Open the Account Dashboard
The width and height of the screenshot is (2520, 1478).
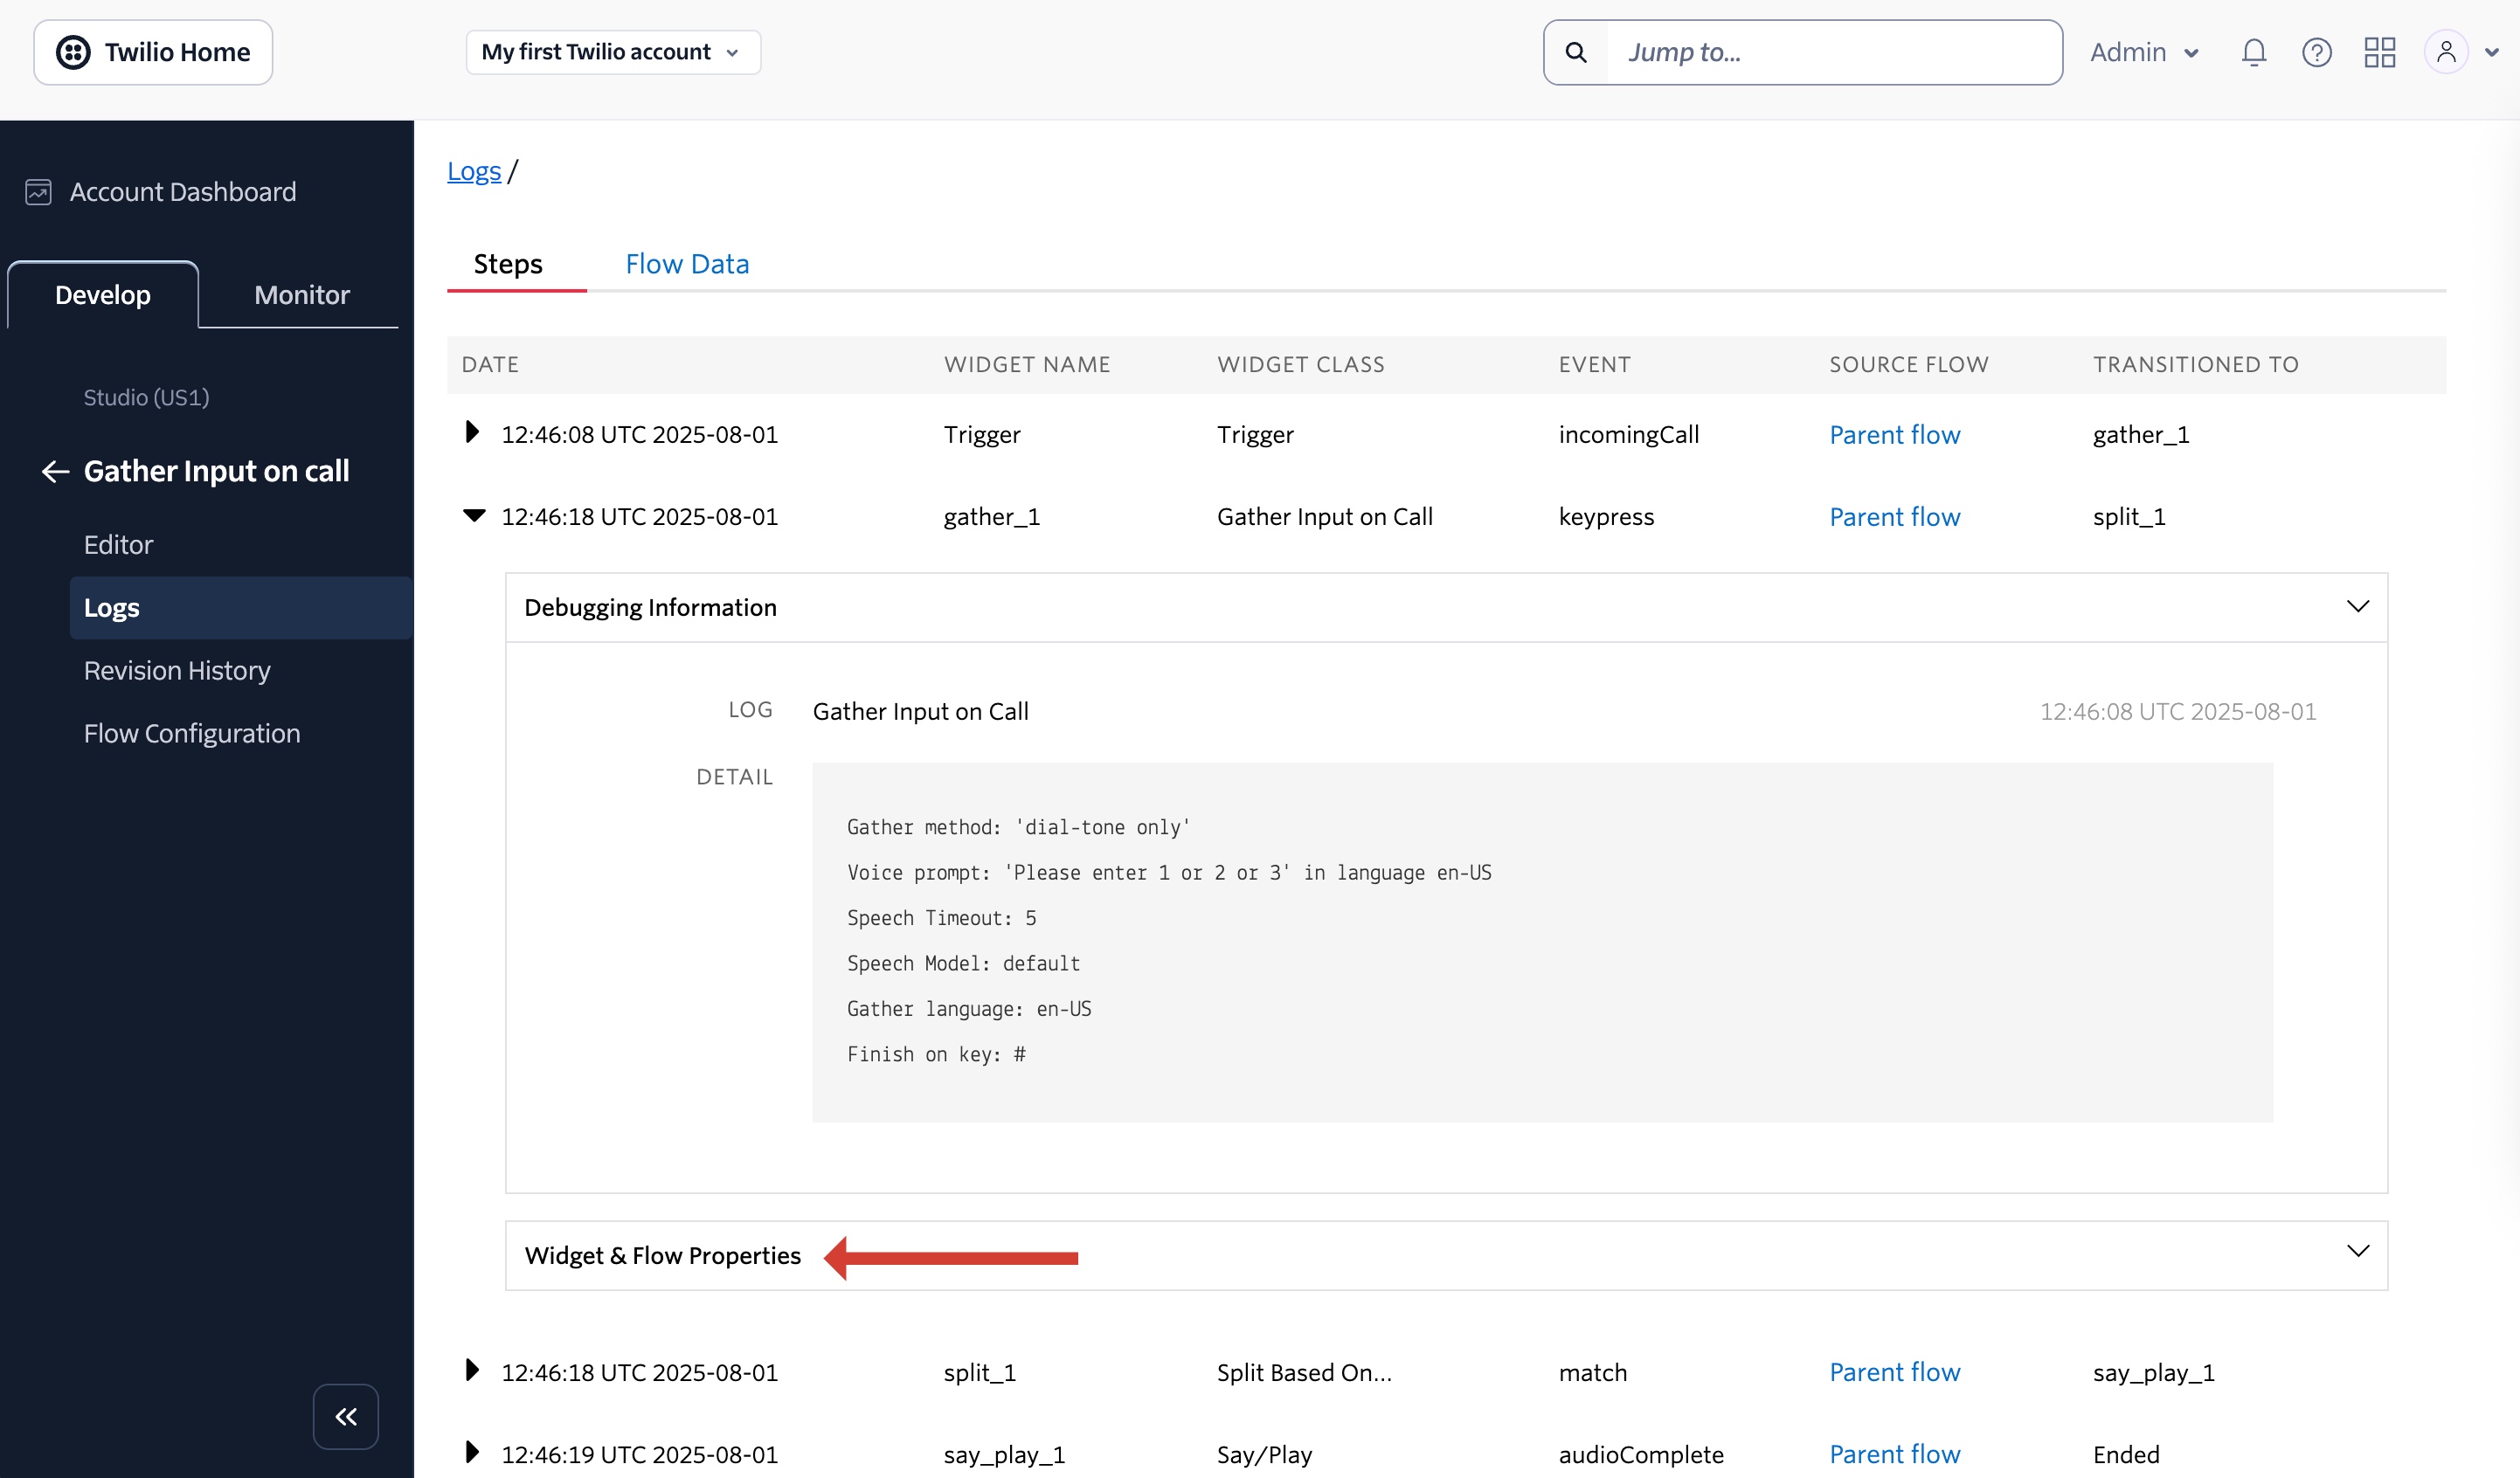[x=183, y=191]
